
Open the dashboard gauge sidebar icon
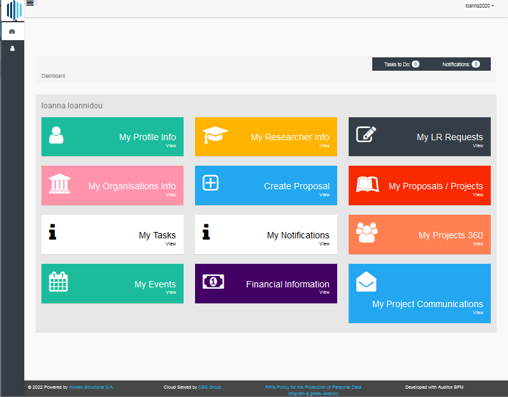click(x=12, y=31)
